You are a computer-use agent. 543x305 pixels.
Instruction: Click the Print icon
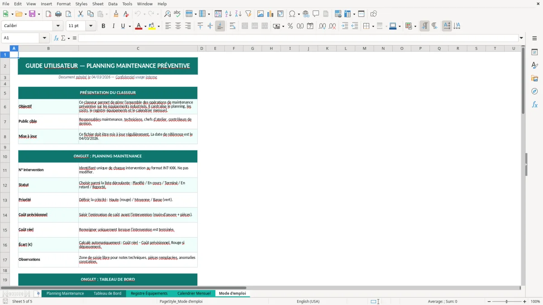coord(58,14)
